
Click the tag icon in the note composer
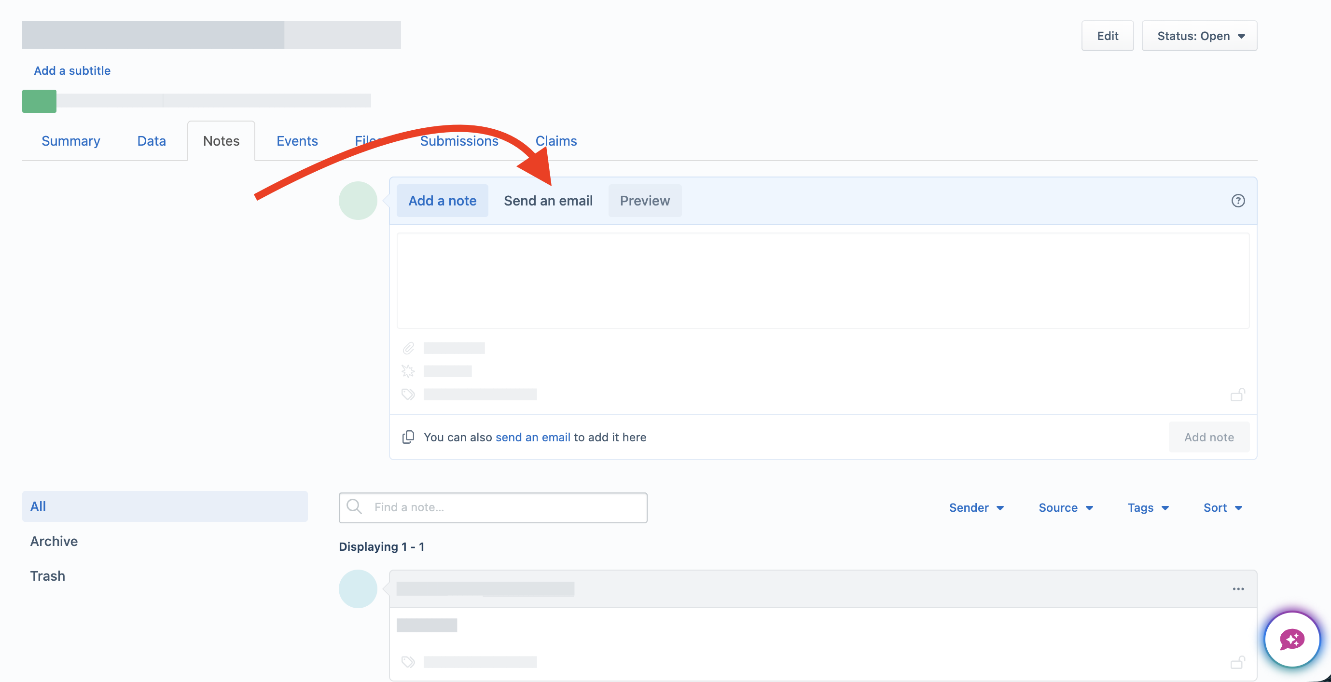tap(408, 395)
